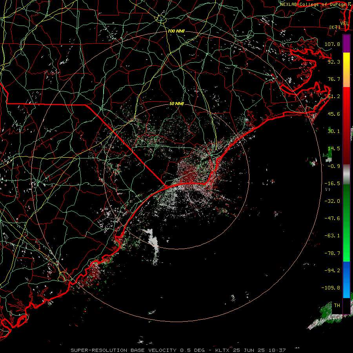The image size is (353, 353).
Task: Click the 76.7 velocity scale value
Action: pyautogui.click(x=334, y=79)
